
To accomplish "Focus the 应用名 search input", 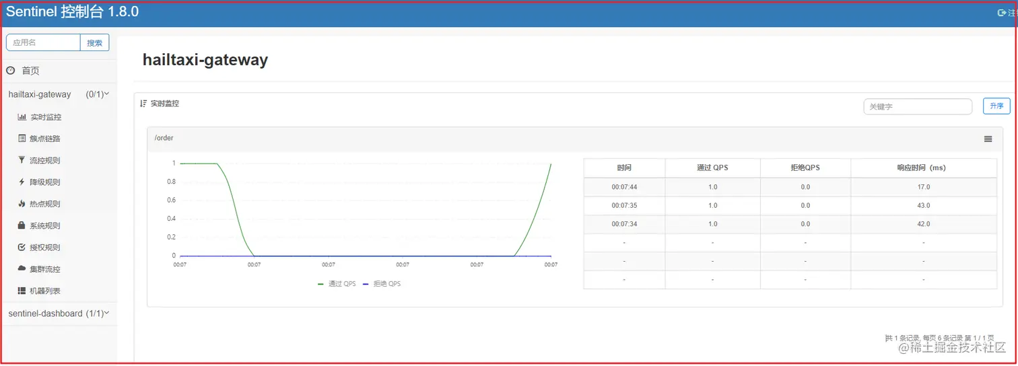I will click(44, 42).
